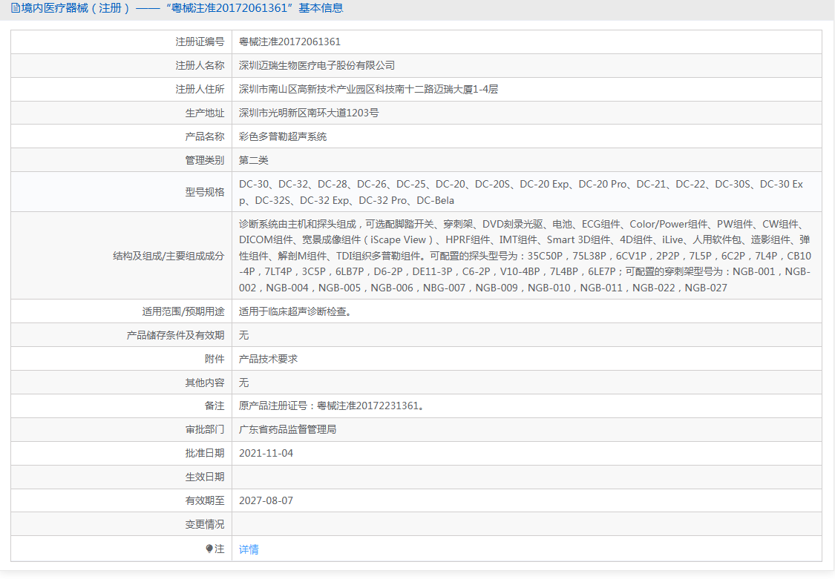Select registrant name 深圳迈瑞生物医疗电子股份有限公司
The image size is (835, 579).
[317, 65]
